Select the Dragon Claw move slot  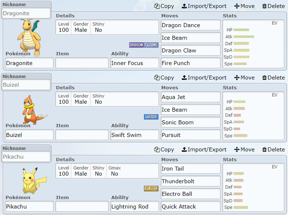pyautogui.click(x=191, y=50)
